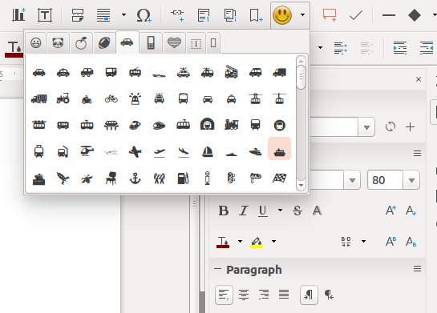The height and width of the screenshot is (313, 437).
Task: Click the emoji panel scroll down arrow
Action: [301, 185]
